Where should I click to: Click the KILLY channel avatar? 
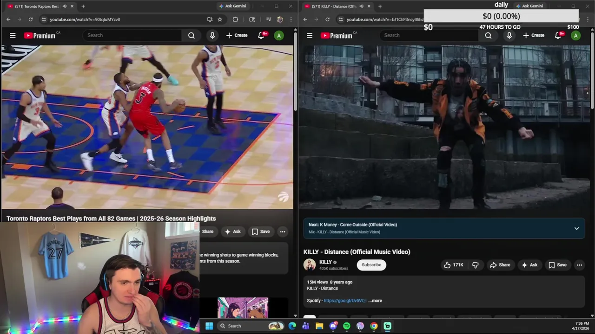[x=310, y=265]
